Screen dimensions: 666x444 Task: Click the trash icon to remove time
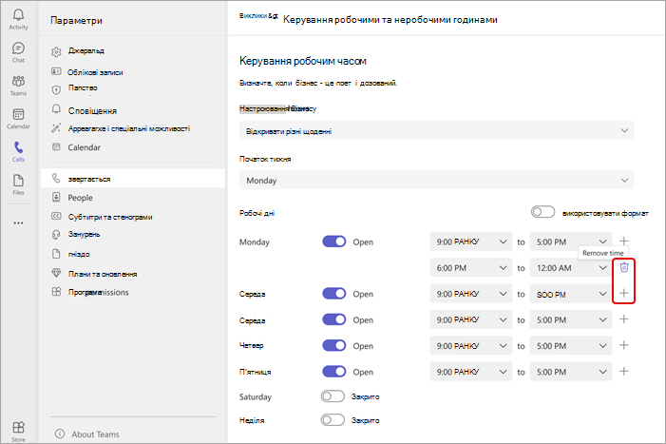[624, 267]
